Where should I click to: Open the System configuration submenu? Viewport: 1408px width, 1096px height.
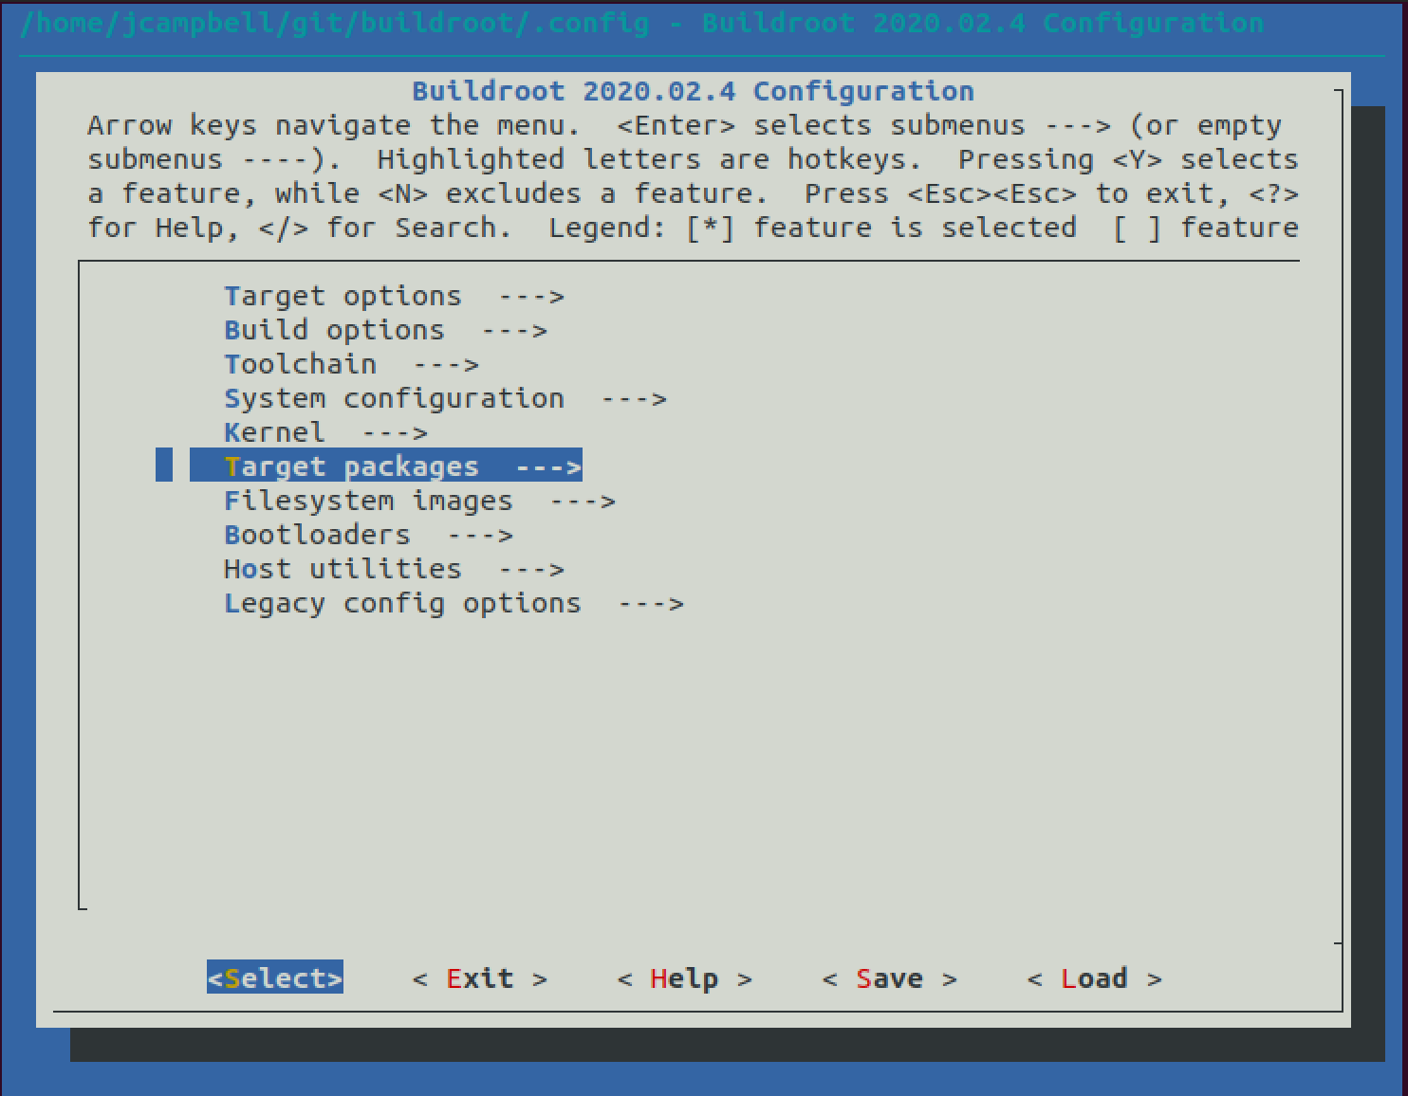446,398
